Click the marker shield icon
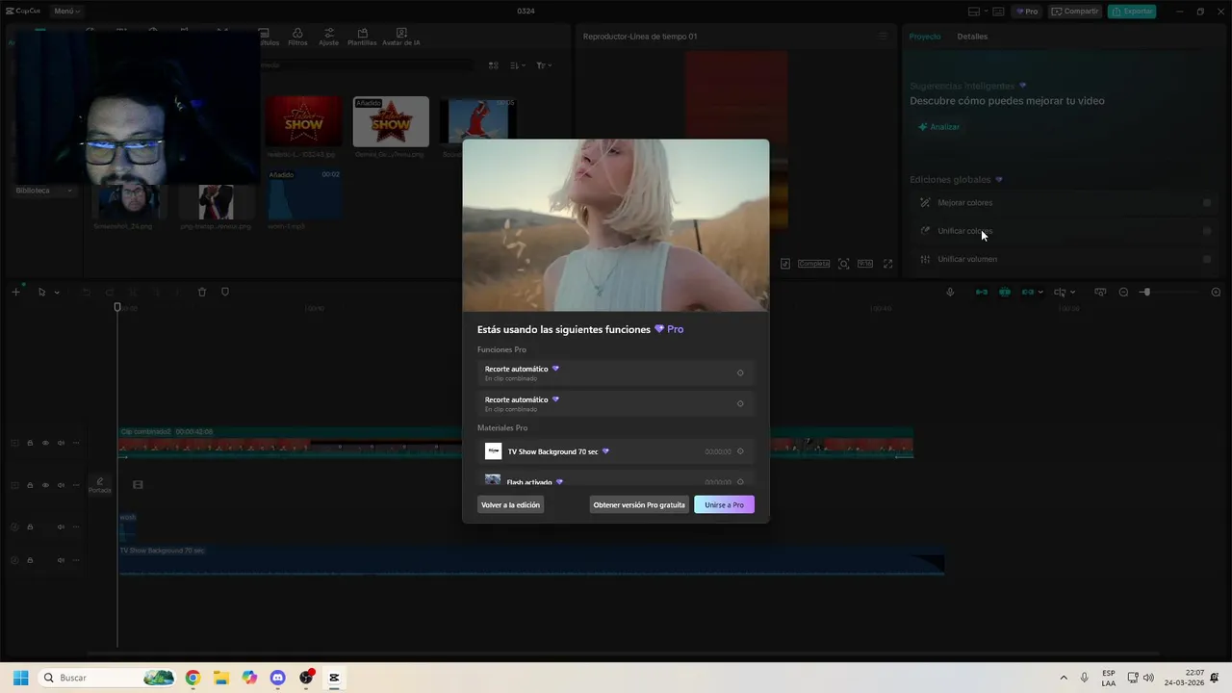 pyautogui.click(x=225, y=292)
